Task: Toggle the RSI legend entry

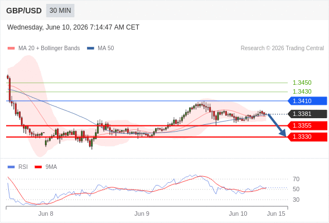Action: click(18, 167)
